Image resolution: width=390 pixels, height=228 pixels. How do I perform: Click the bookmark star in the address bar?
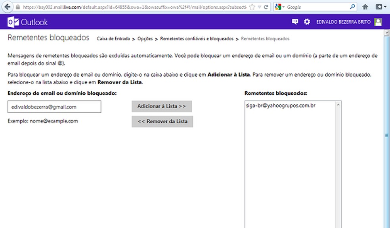pos(252,7)
